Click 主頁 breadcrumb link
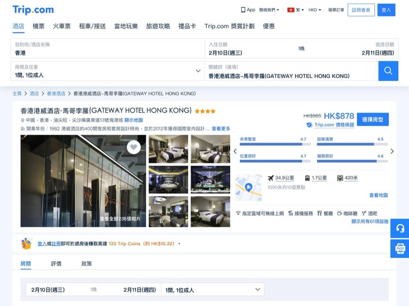The image size is (409, 306). click(17, 93)
